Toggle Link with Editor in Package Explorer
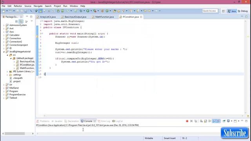Viewport: 251px width, 141px height. click(x=21, y=22)
